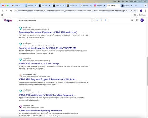Image resolution: width=148 pixels, height=118 pixels.
Task: Open 'VRAYLAR Programs, Support & Resources - AbbVie Access'
Action: tap(48, 79)
